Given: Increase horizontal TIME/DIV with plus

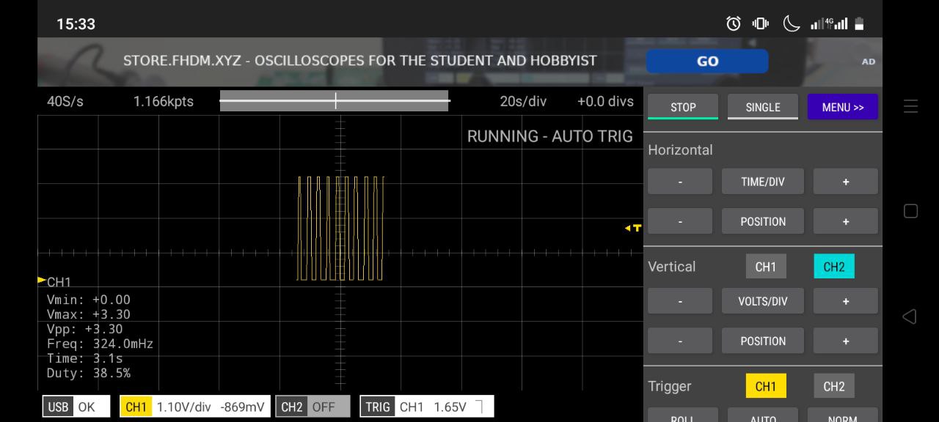Looking at the screenshot, I should point(845,182).
